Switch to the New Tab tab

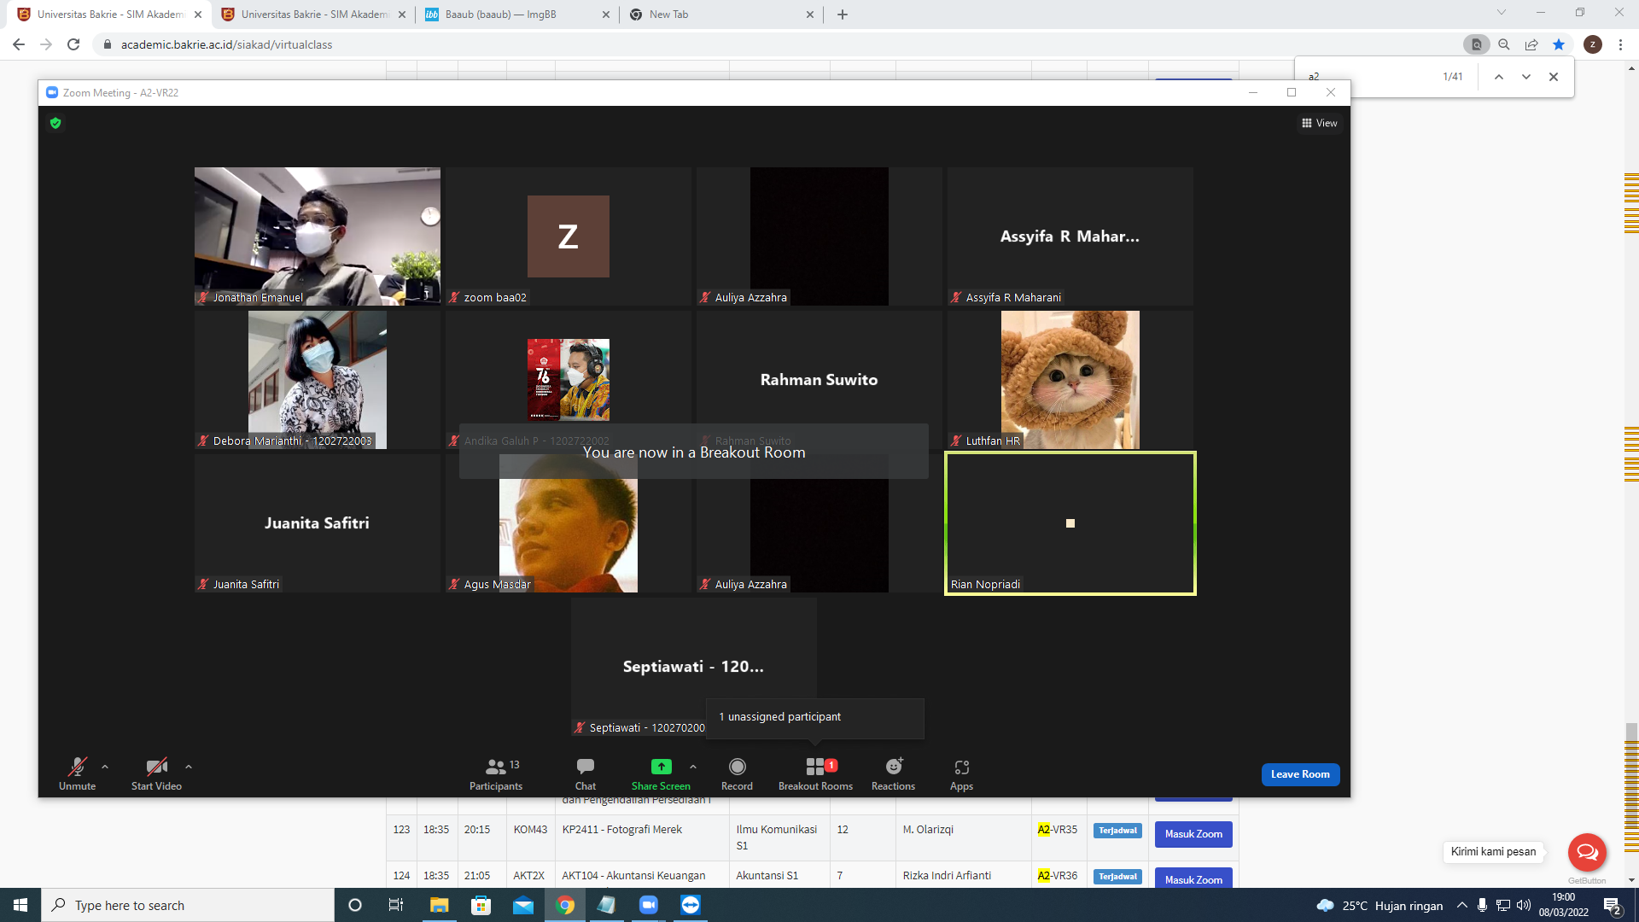(x=720, y=15)
